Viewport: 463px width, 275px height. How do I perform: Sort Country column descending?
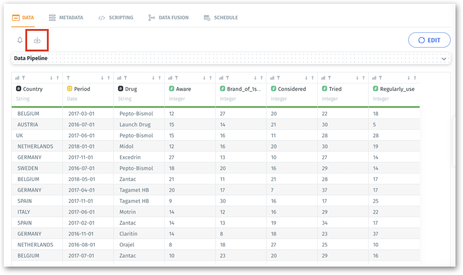51,78
